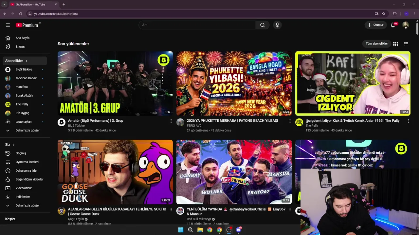
Task: Go back with browser back arrow
Action: [x=5, y=14]
